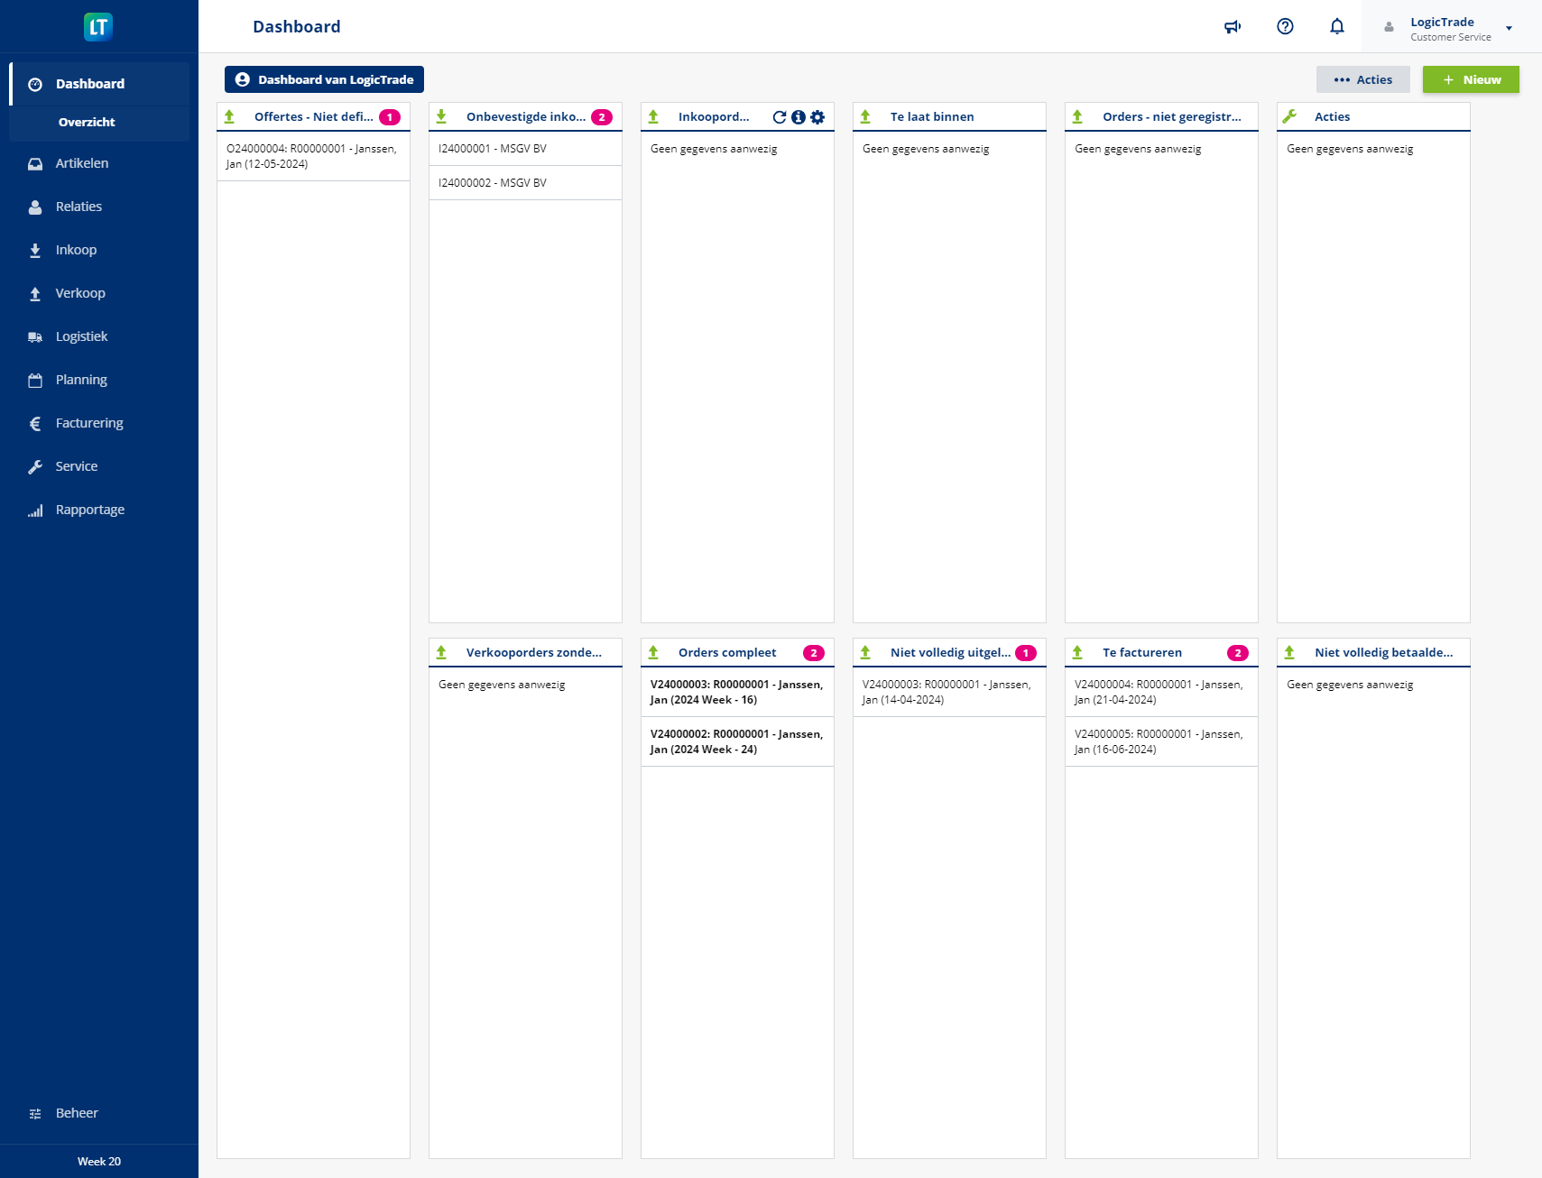Click the Niet volledig uitgeleverd arrow icon
1542x1178 pixels.
pos(865,652)
